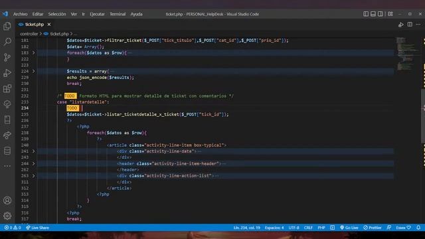Expand the folded activity-line-date div on line 241
This screenshot has width=425, height=239.
pyautogui.click(x=34, y=151)
